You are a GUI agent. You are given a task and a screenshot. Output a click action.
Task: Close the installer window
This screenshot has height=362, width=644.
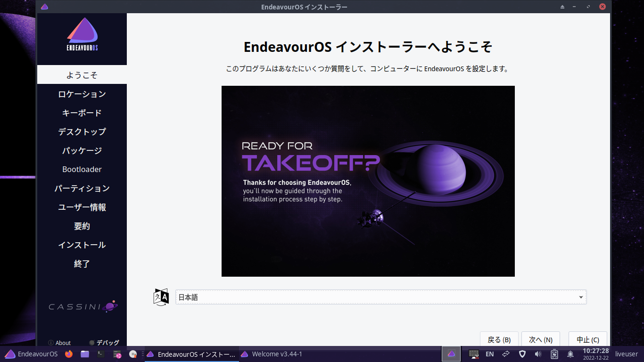point(603,7)
